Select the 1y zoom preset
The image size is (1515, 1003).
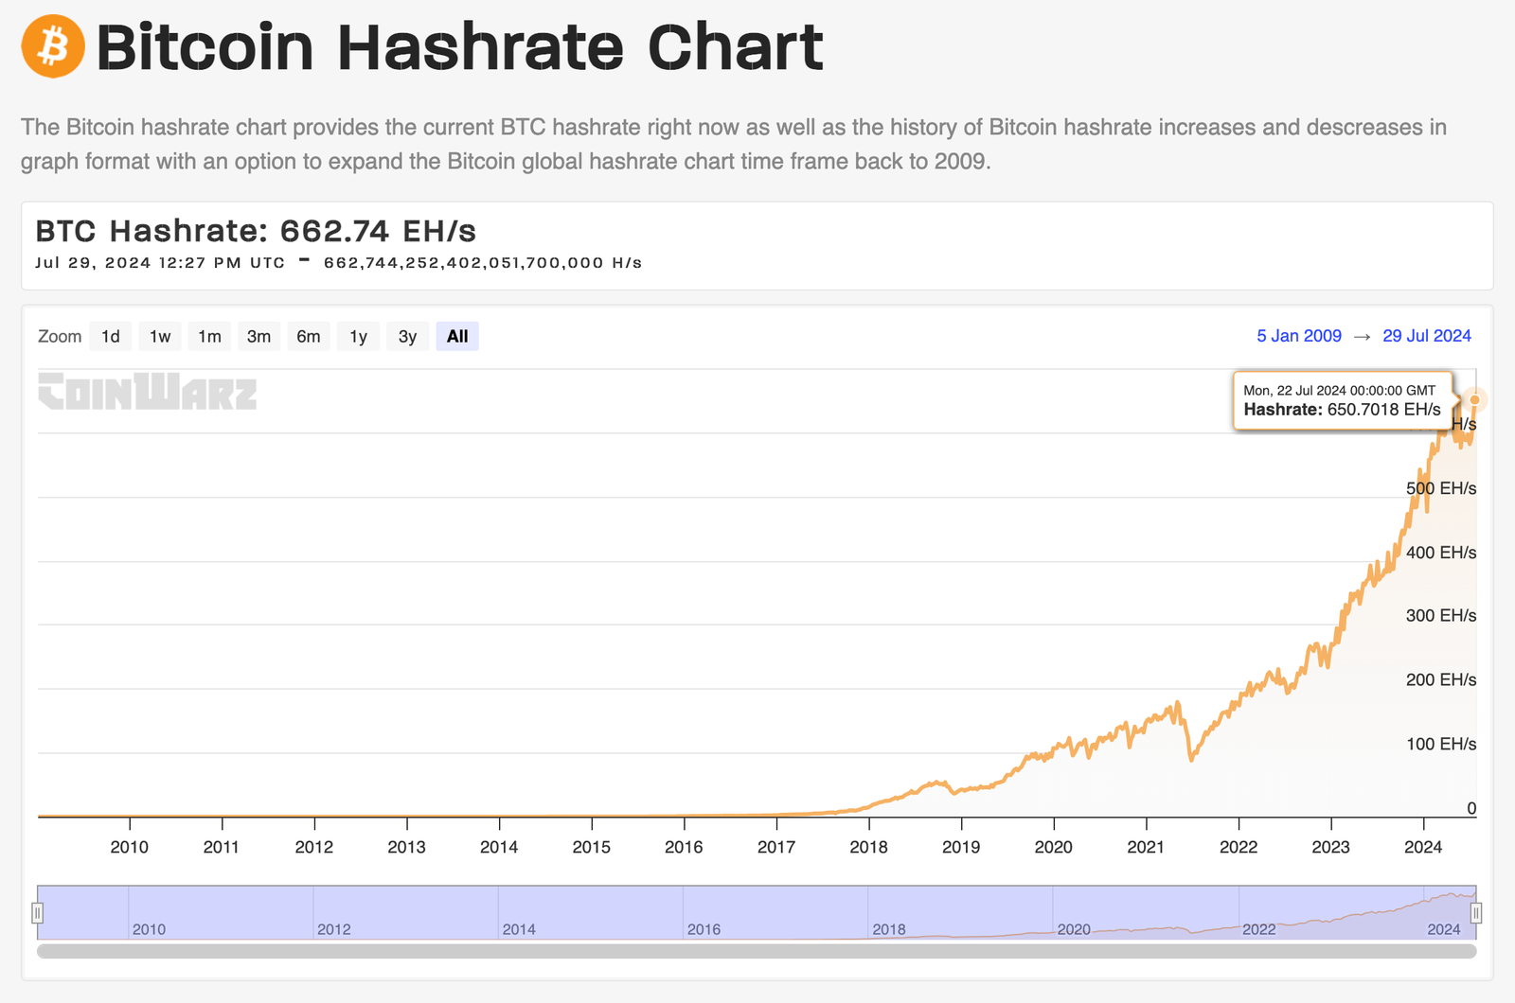(x=358, y=336)
